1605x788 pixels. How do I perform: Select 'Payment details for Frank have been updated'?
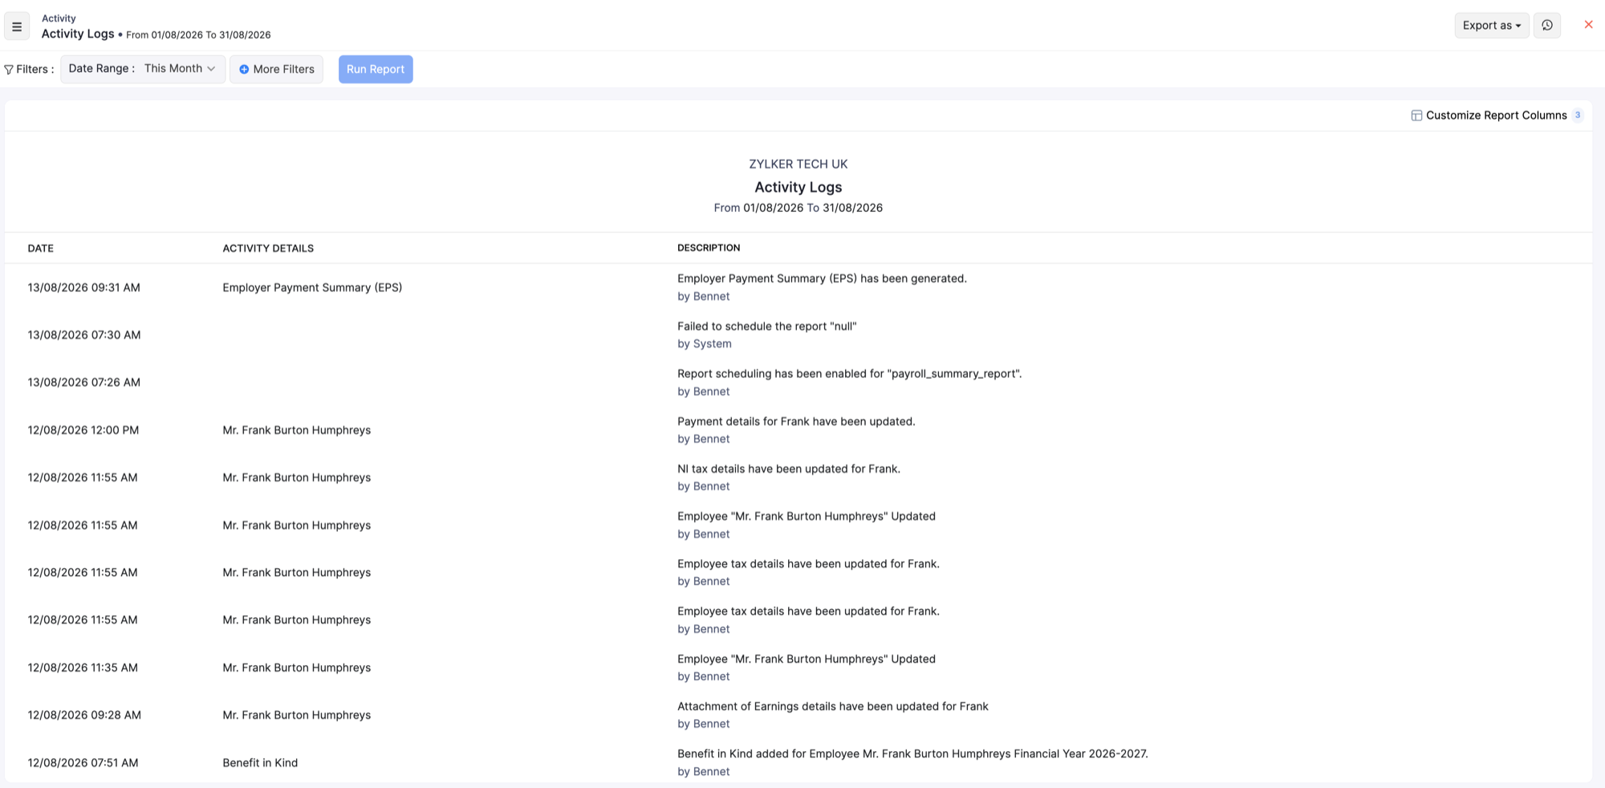tap(796, 422)
